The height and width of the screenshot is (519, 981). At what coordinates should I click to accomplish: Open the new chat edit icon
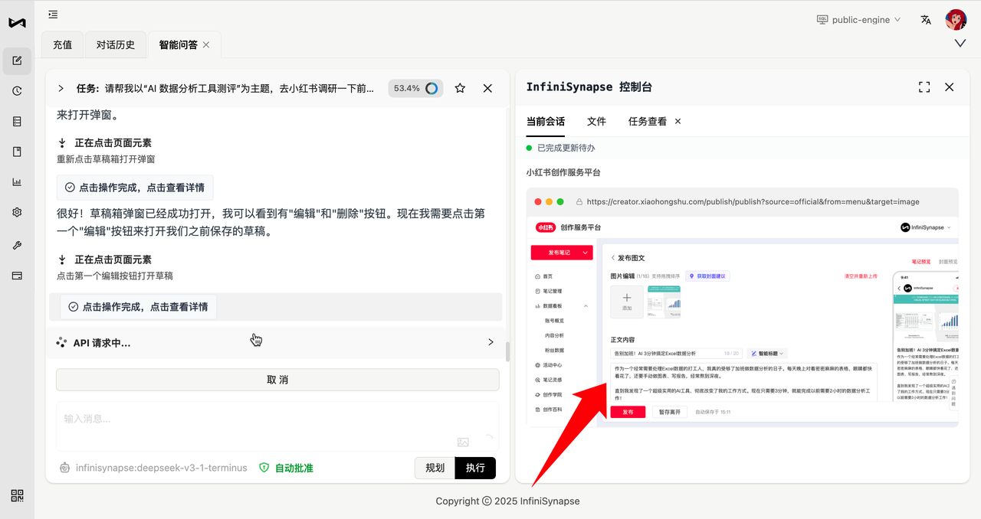pyautogui.click(x=17, y=61)
